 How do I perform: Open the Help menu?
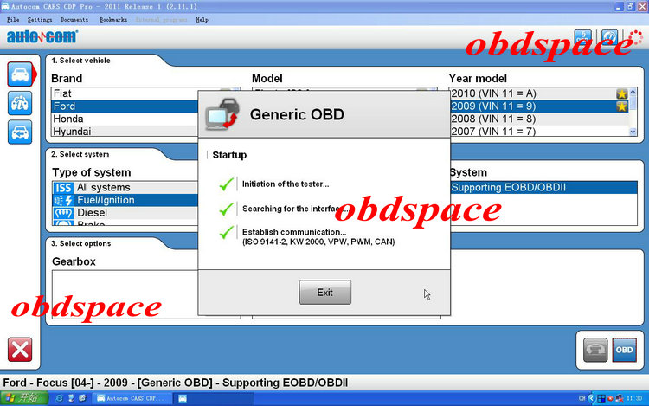[x=202, y=19]
